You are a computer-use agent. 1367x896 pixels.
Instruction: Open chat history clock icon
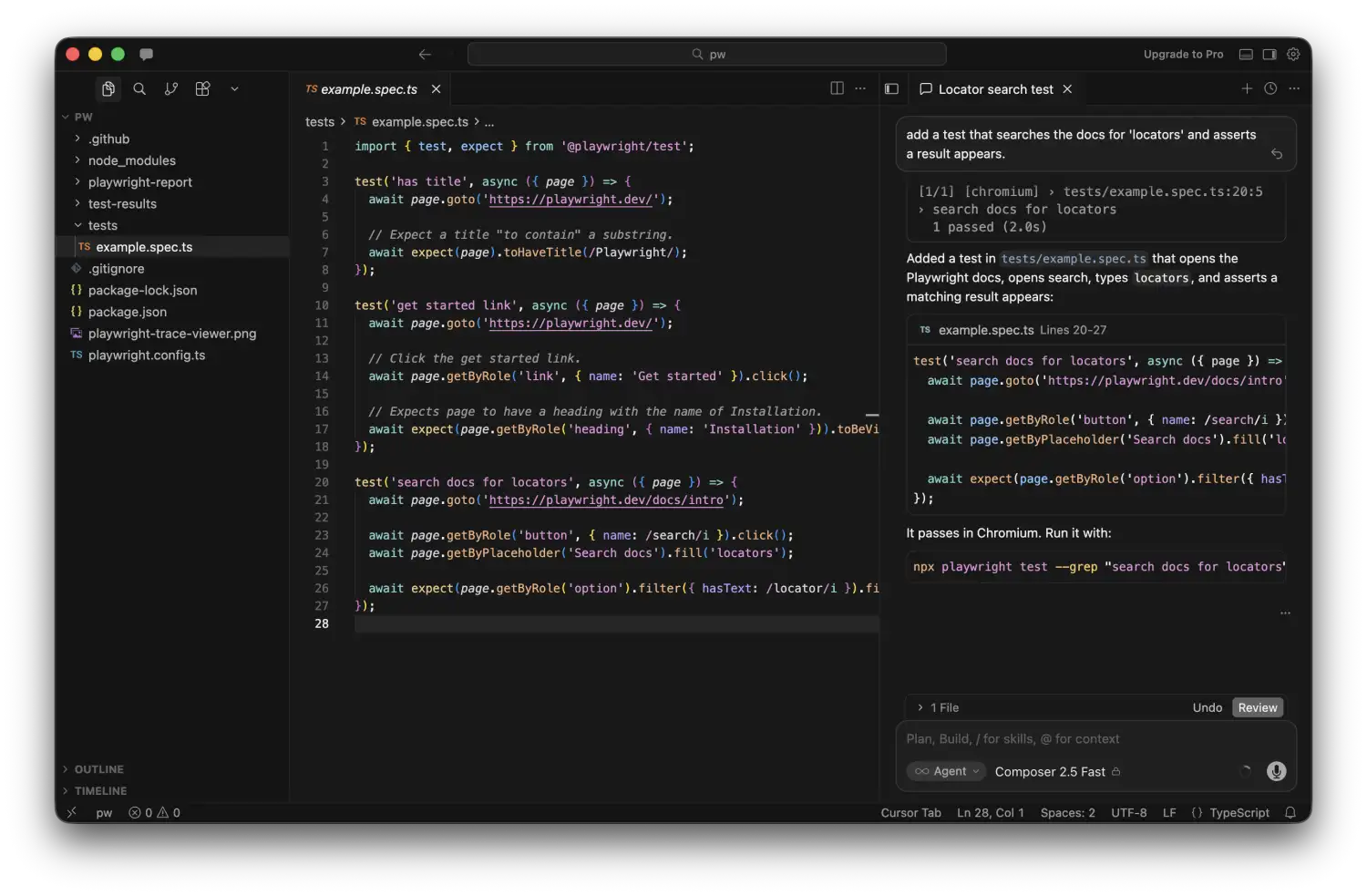tap(1270, 88)
